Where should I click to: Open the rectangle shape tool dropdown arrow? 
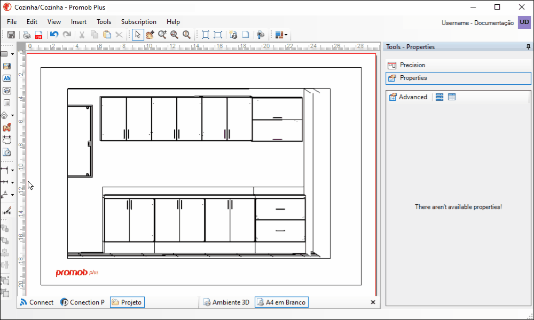[13, 54]
